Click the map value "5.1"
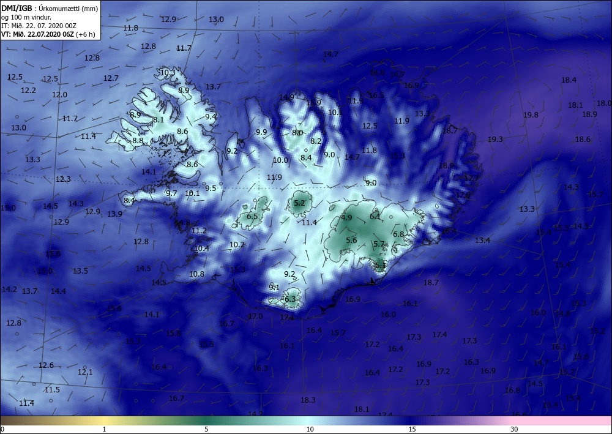The image size is (612, 434). click(380, 266)
